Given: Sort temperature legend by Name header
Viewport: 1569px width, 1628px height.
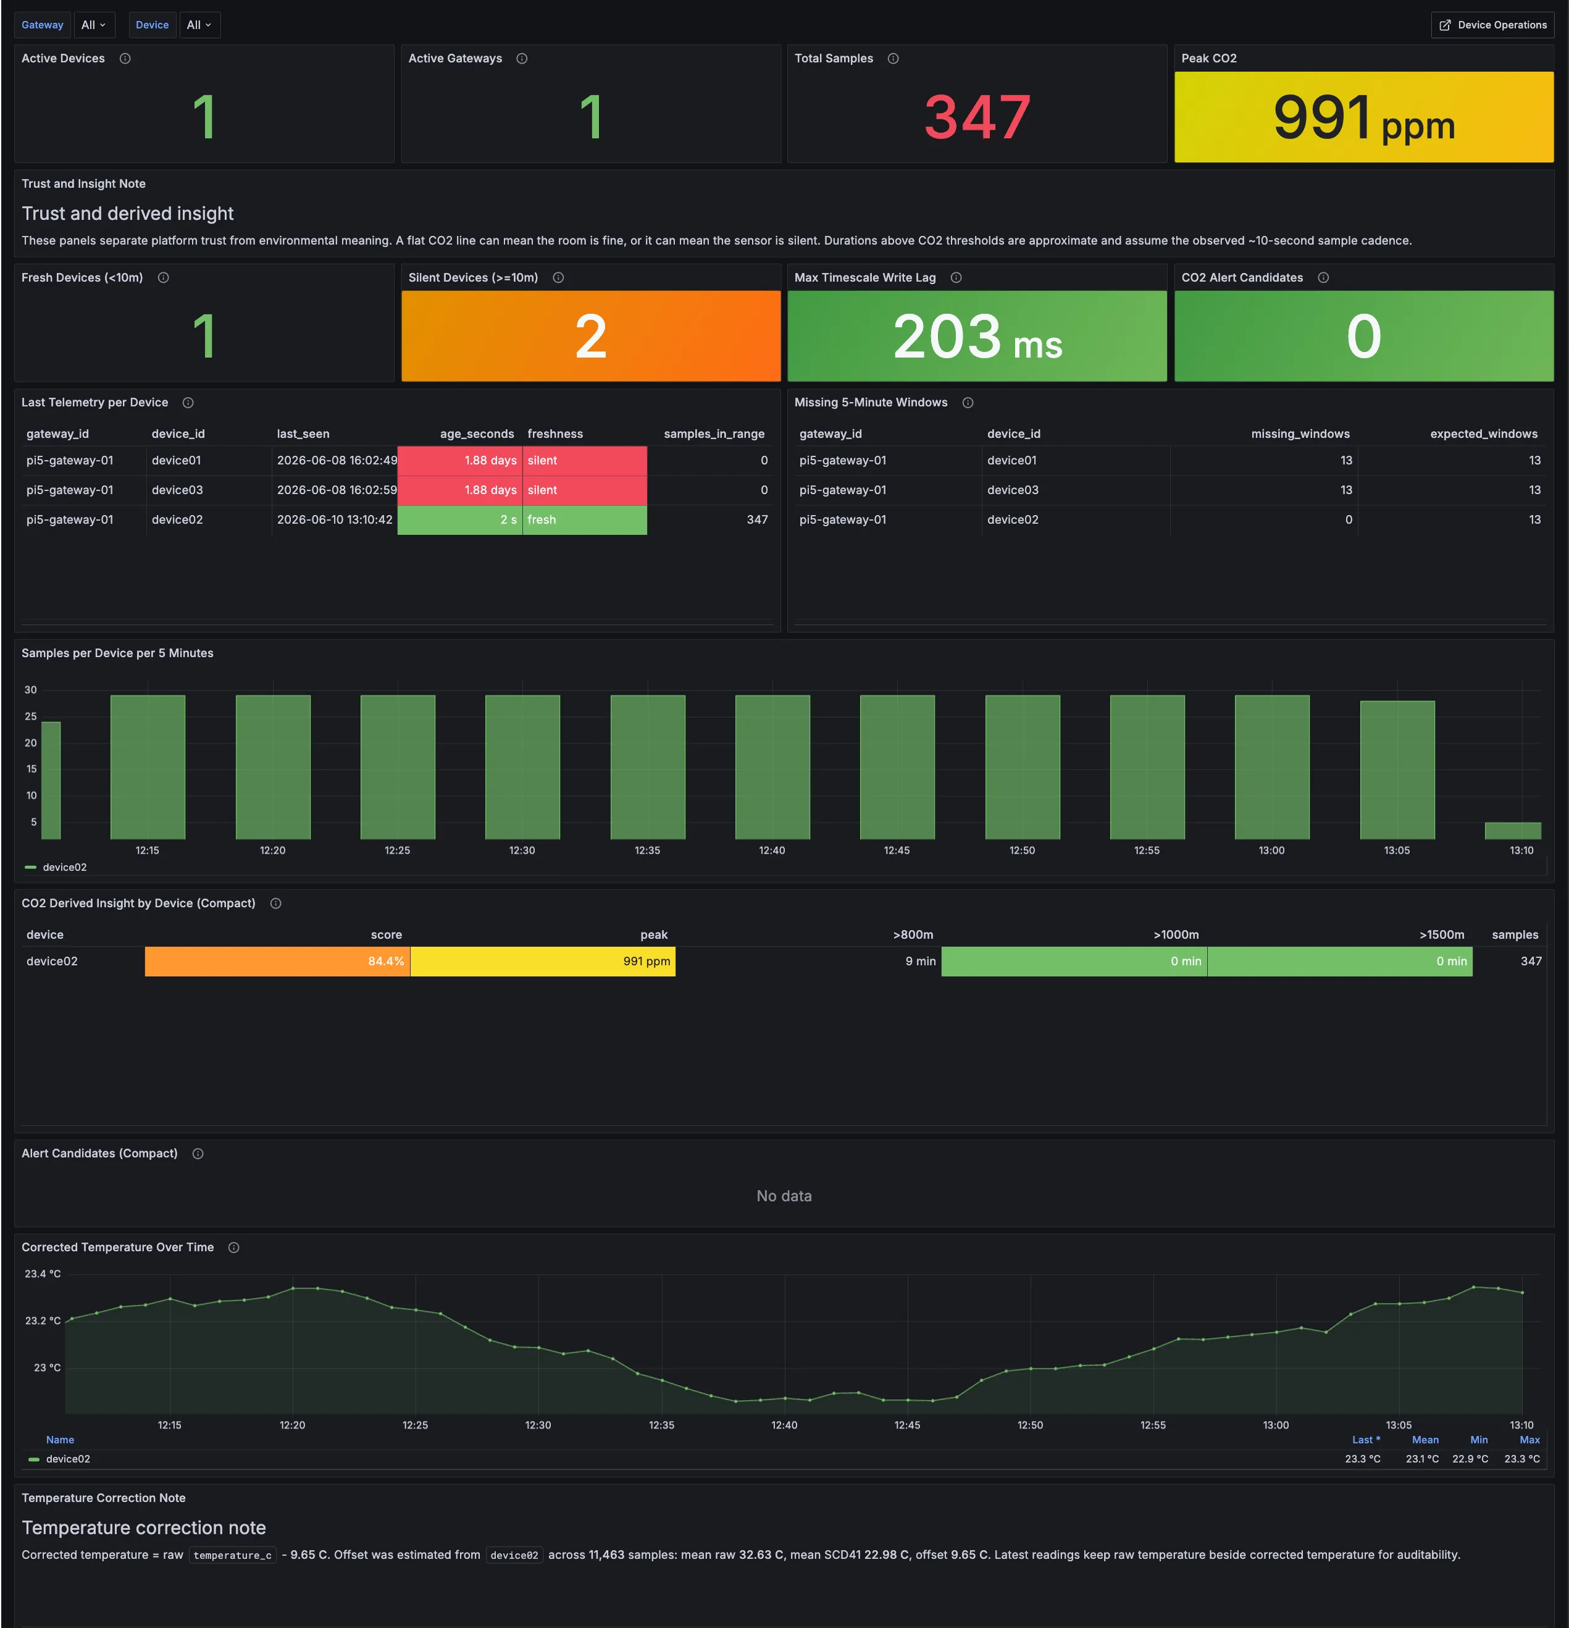Looking at the screenshot, I should [x=60, y=1440].
